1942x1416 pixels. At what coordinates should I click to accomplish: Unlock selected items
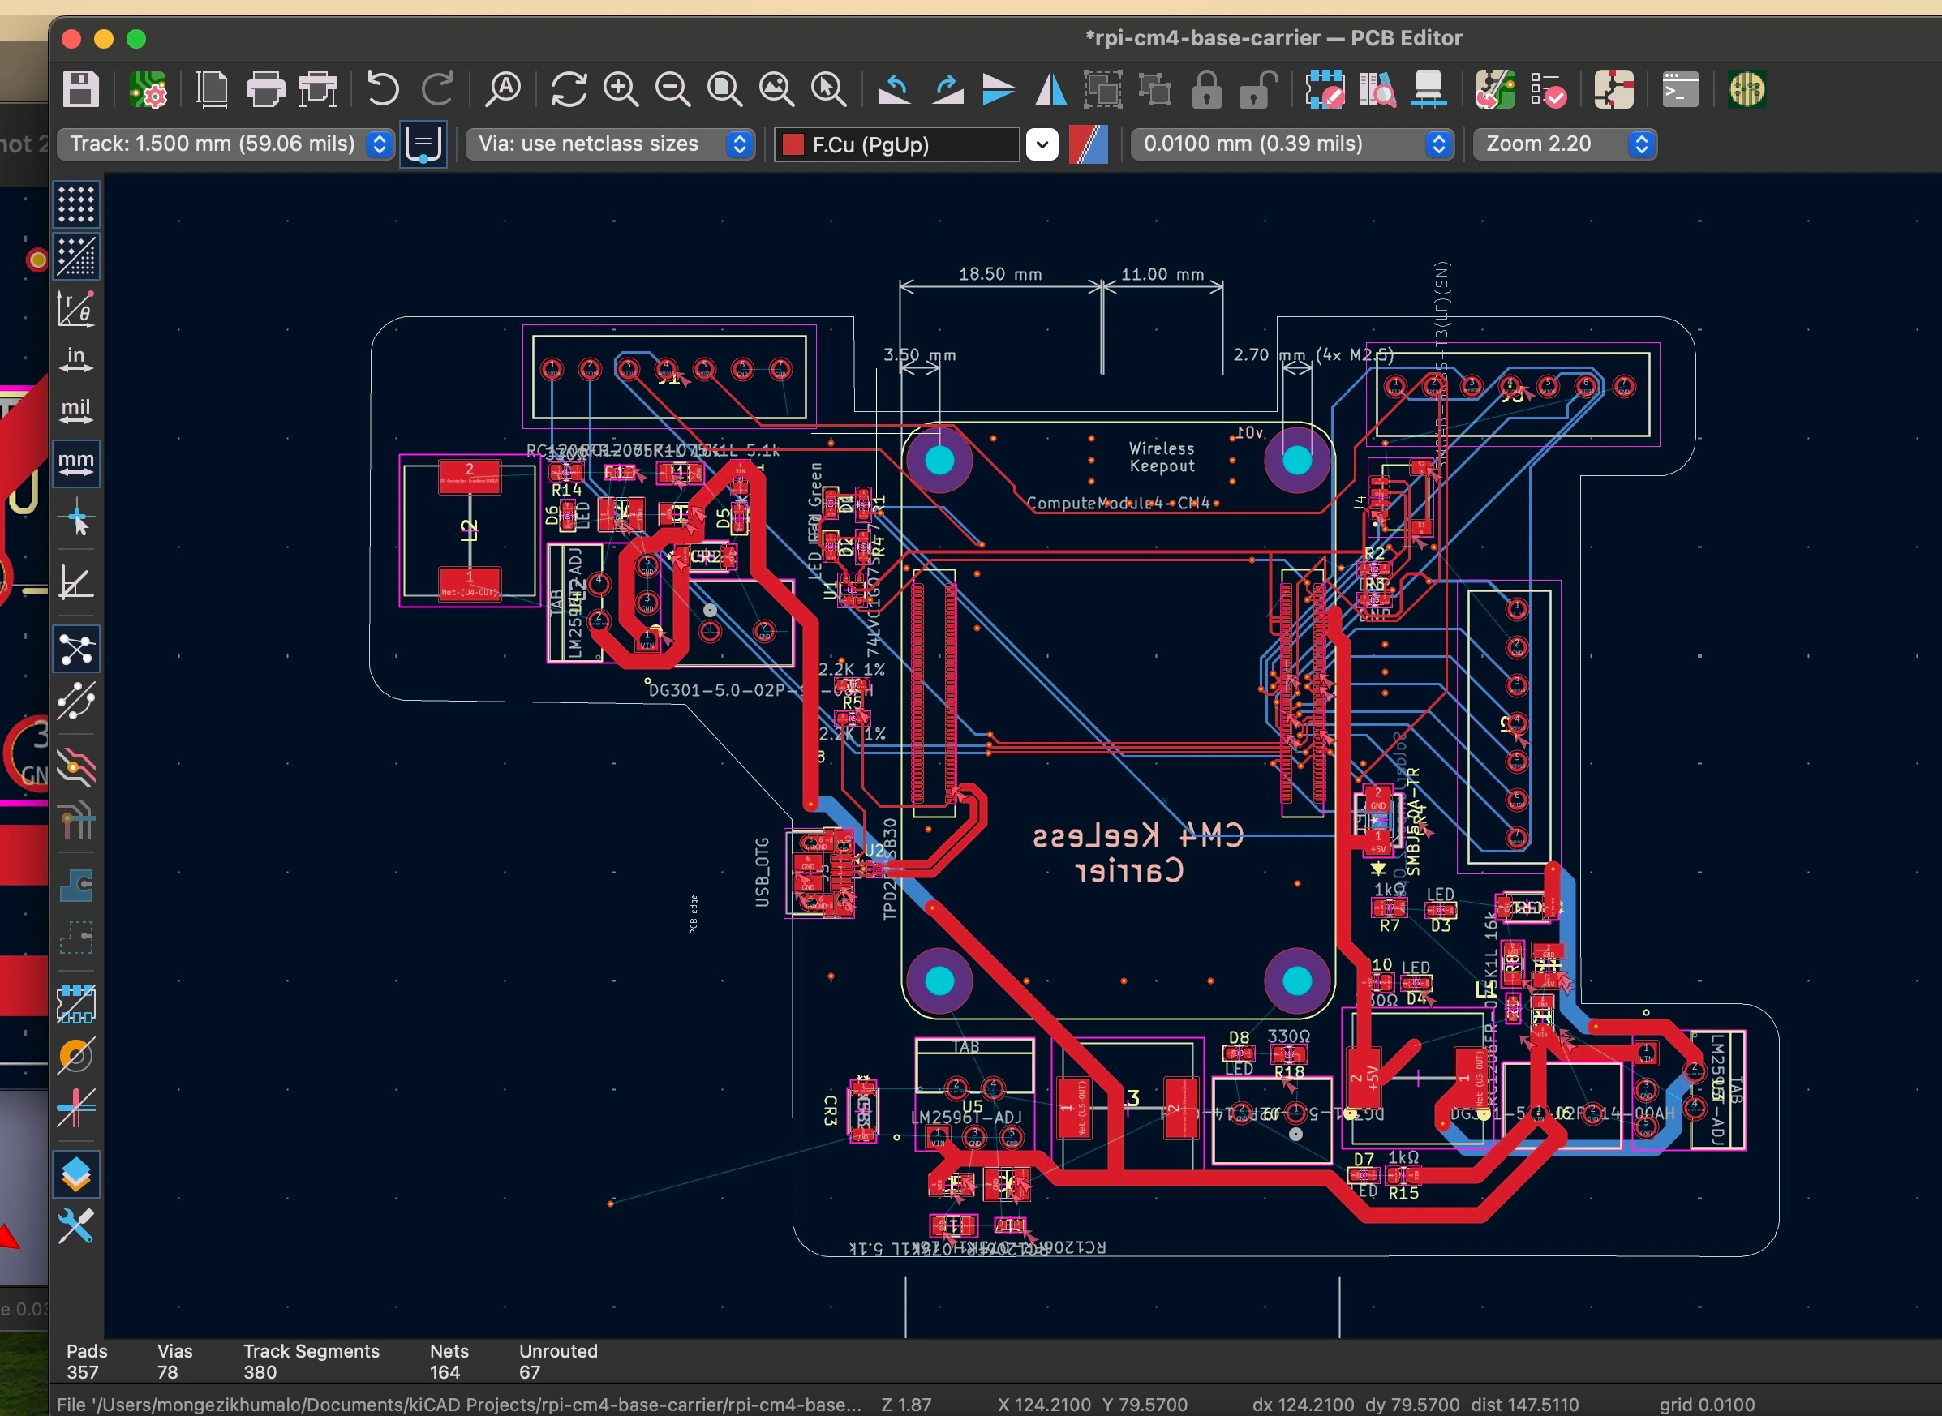(x=1258, y=90)
